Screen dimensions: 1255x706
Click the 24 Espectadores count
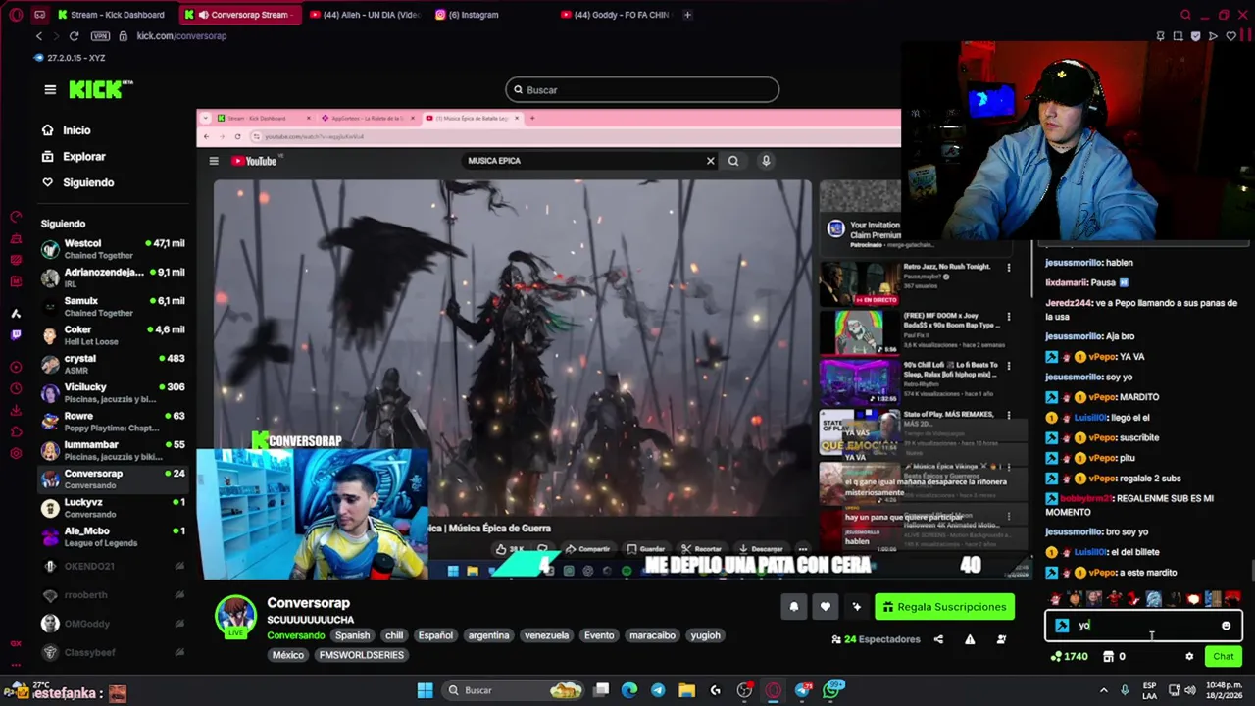(876, 639)
